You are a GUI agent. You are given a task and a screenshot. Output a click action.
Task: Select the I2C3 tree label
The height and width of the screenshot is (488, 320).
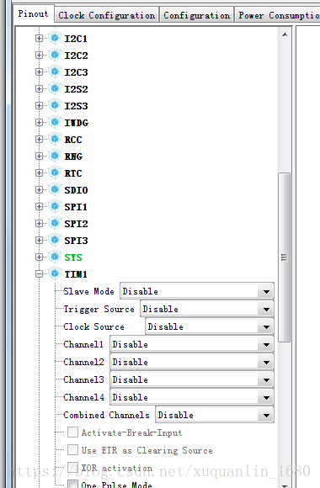76,72
